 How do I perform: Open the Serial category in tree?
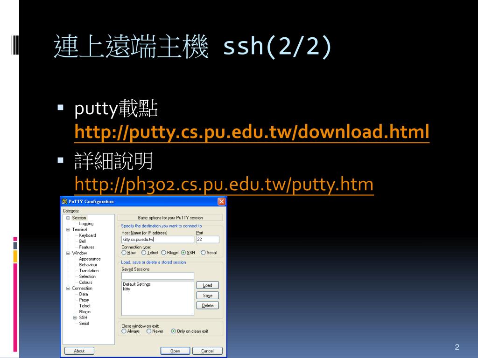point(84,324)
